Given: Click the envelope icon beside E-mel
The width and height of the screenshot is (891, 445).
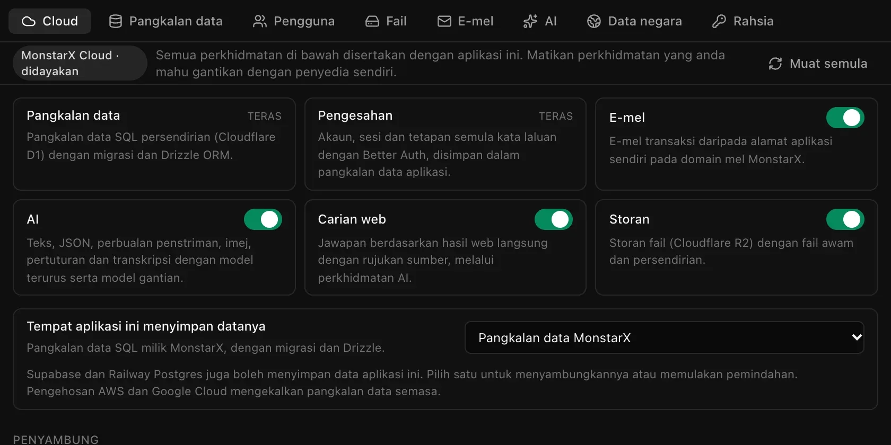Looking at the screenshot, I should pyautogui.click(x=444, y=21).
